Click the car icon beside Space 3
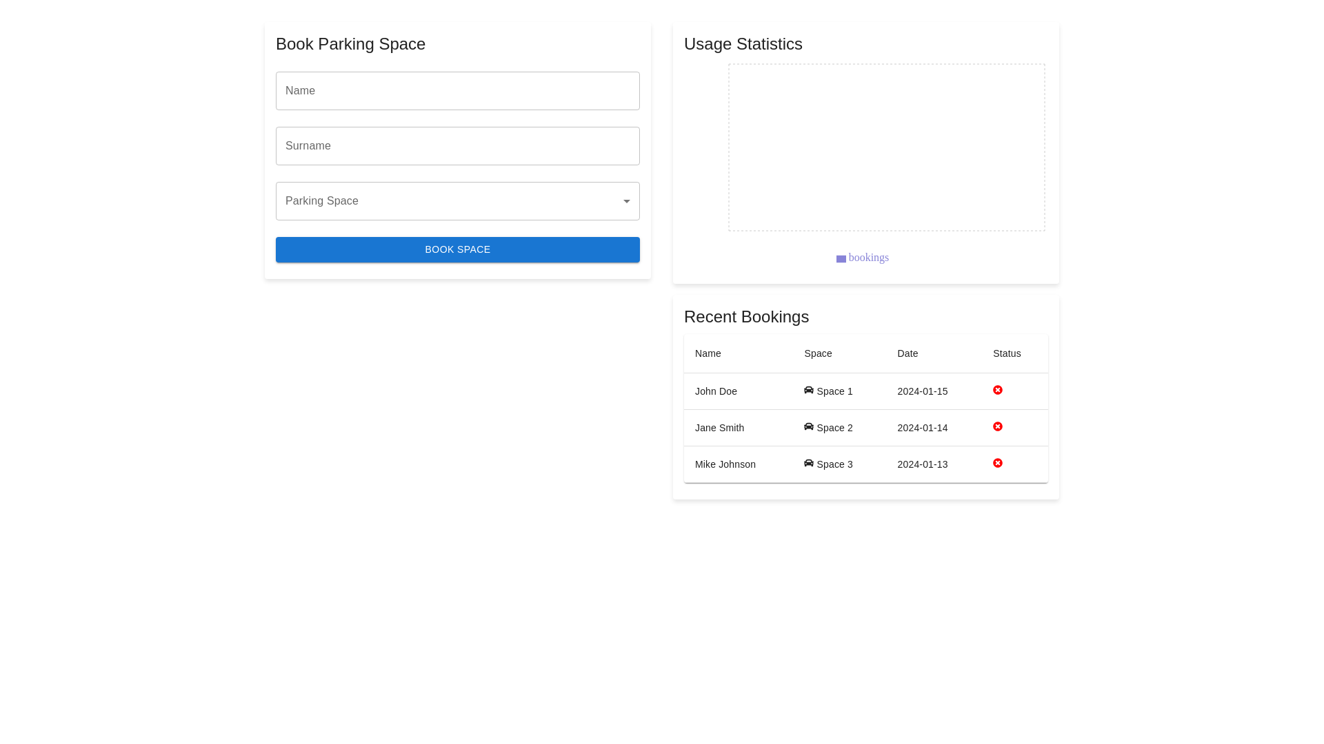This screenshot has width=1324, height=744. tap(808, 464)
